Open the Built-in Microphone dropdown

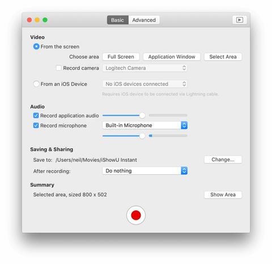point(145,125)
